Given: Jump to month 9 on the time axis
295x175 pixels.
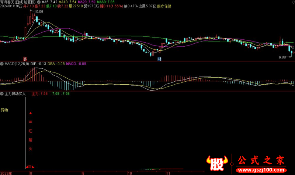Looking at the screenshot, I should pos(83,173).
